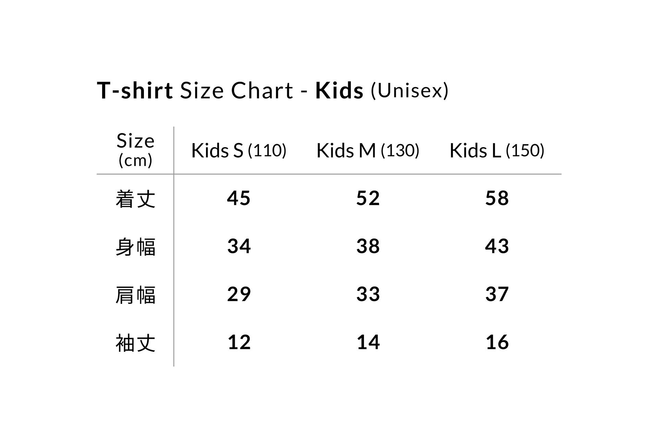Click the 身幅 value 34 for Kids S
Image resolution: width=658 pixels, height=439 pixels.
click(239, 246)
